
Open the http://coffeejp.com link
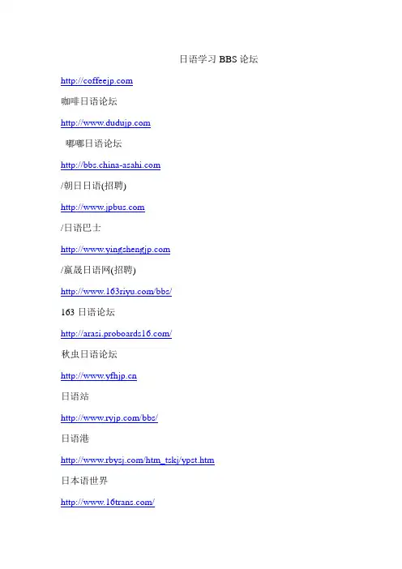click(97, 81)
